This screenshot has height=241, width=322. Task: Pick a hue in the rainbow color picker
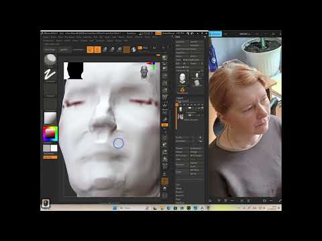[x=50, y=134]
